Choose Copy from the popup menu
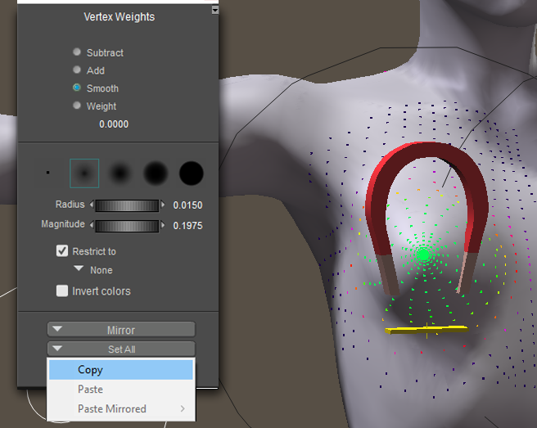 point(121,370)
